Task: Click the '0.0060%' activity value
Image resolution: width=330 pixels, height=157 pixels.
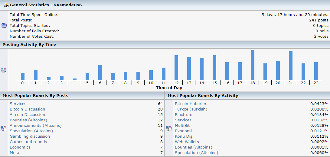Action: pyautogui.click(x=319, y=152)
